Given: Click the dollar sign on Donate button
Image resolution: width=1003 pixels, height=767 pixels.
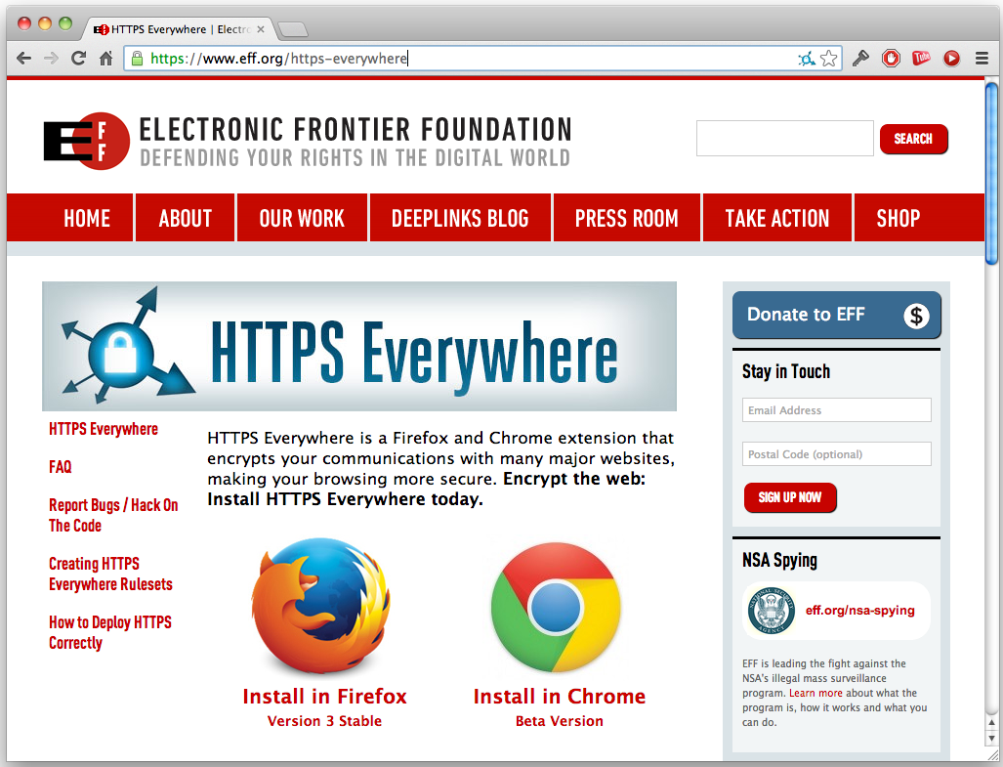Looking at the screenshot, I should point(916,316).
